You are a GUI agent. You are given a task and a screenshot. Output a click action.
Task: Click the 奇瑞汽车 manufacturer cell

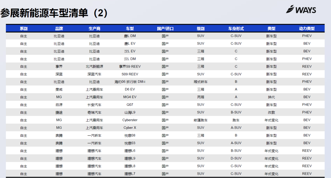tap(94, 112)
